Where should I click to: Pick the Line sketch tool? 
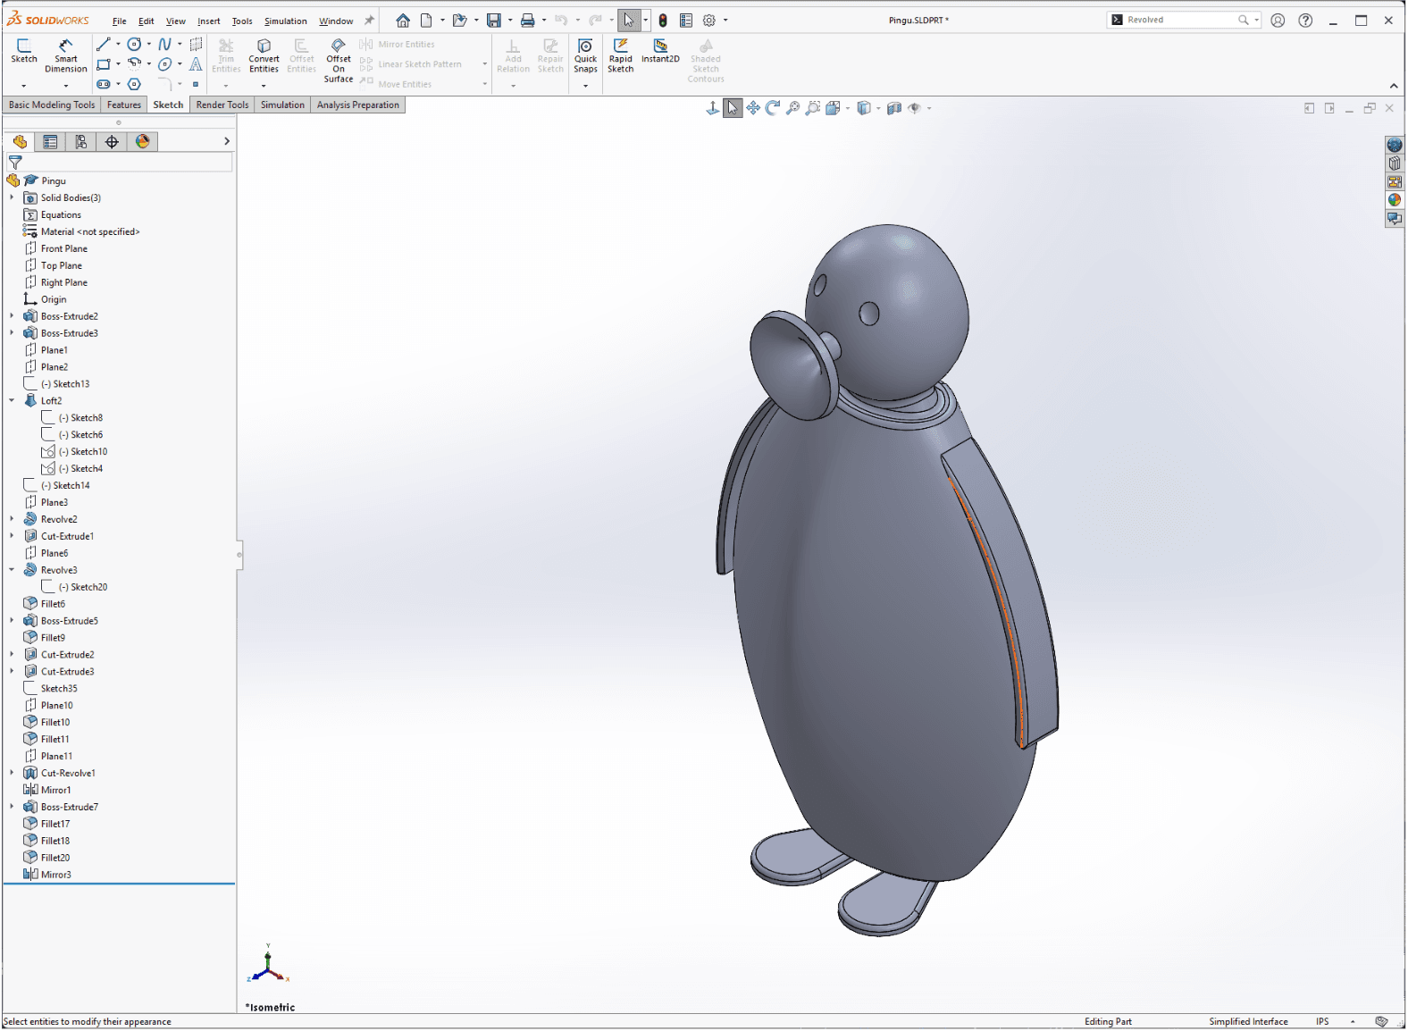click(x=104, y=45)
